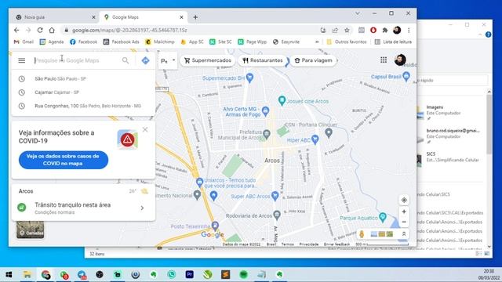
Task: Open the Extensions puzzle icon
Action: (x=385, y=30)
